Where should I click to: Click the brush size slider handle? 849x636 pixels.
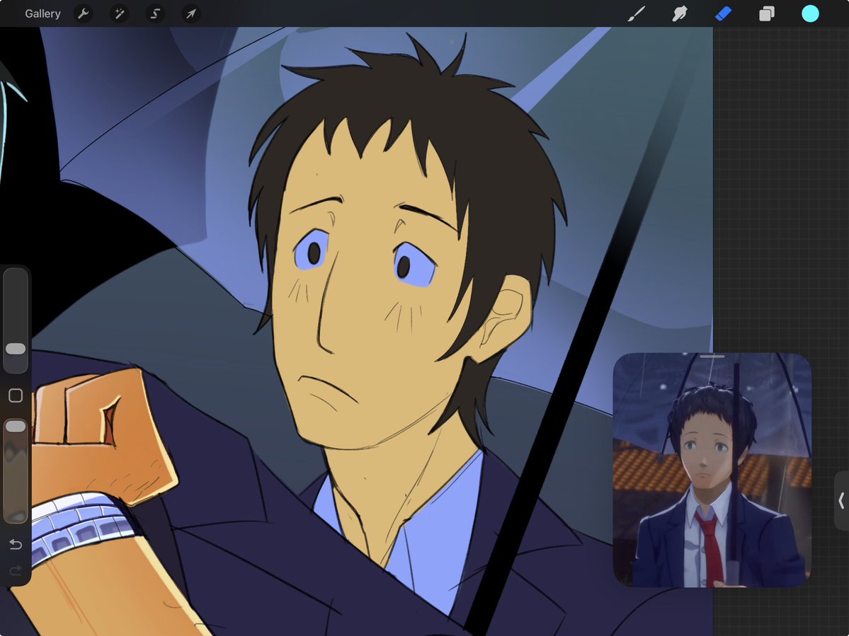click(16, 349)
